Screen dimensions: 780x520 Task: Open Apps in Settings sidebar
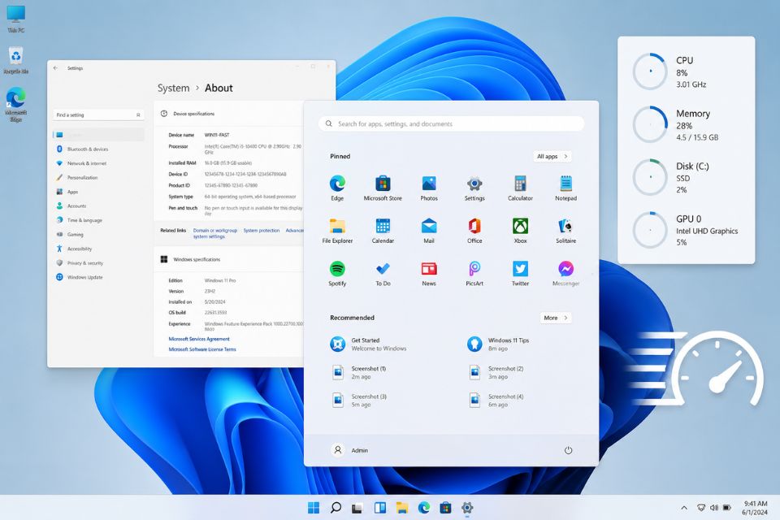pos(98,192)
